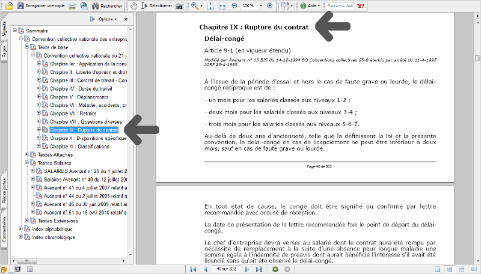Click Enregistrer une copie save icon
The width and height of the screenshot is (481, 274).
pyautogui.click(x=20, y=5)
